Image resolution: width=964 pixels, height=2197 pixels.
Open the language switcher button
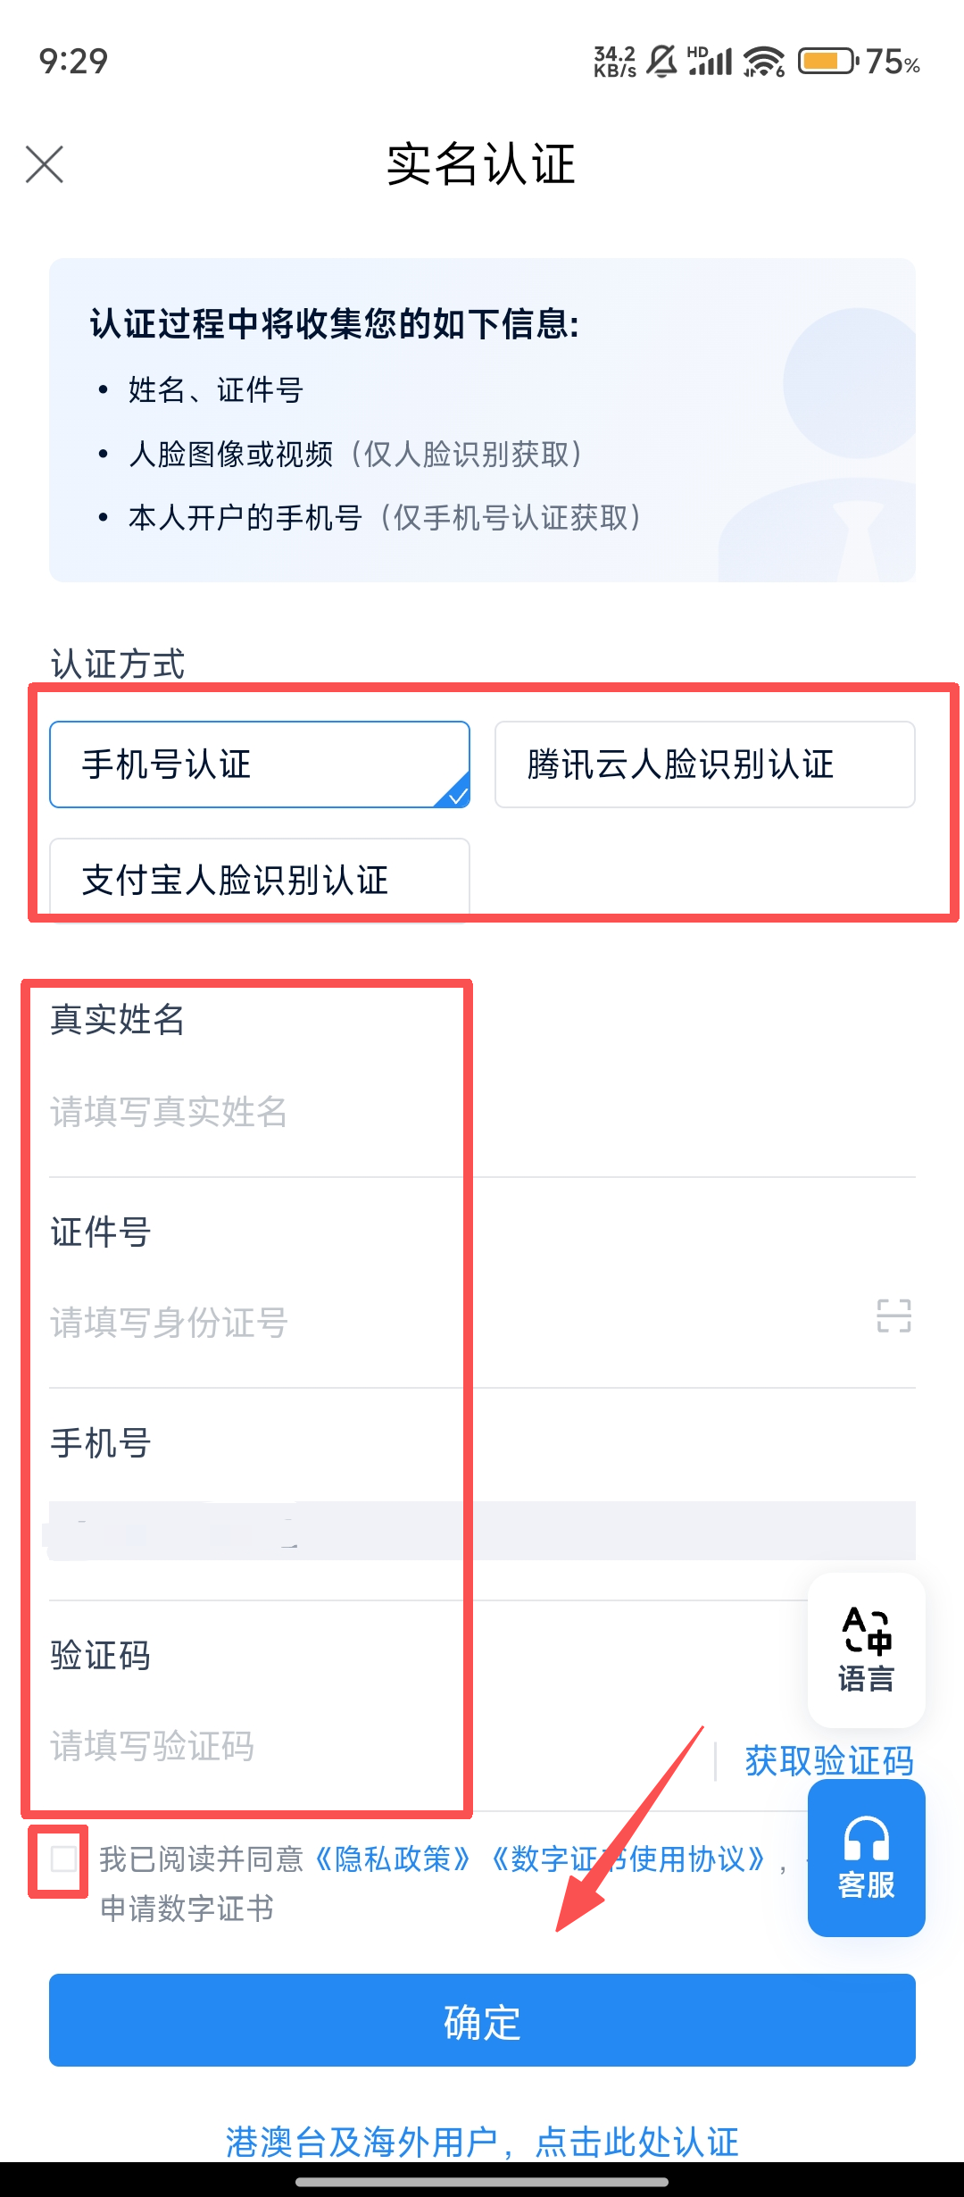pos(866,1650)
